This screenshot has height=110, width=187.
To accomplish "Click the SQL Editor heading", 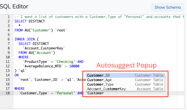I will click(14, 6).
